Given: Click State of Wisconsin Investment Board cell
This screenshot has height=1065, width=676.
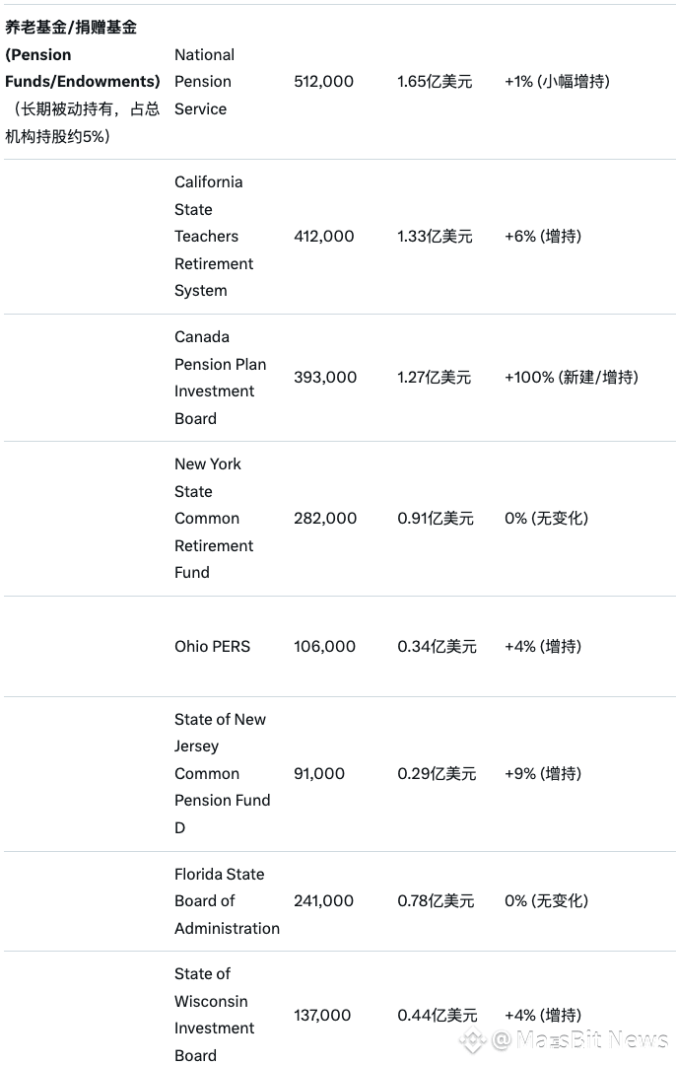Looking at the screenshot, I should tap(211, 1015).
